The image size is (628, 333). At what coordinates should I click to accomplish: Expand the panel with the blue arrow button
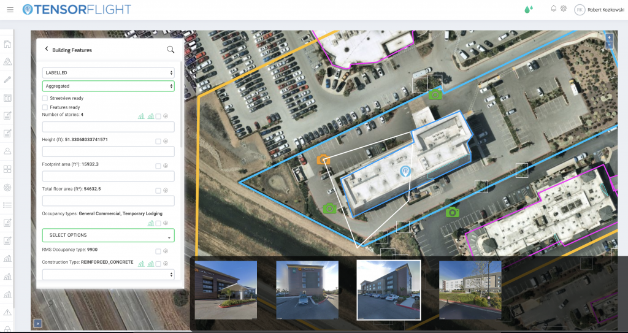37,323
